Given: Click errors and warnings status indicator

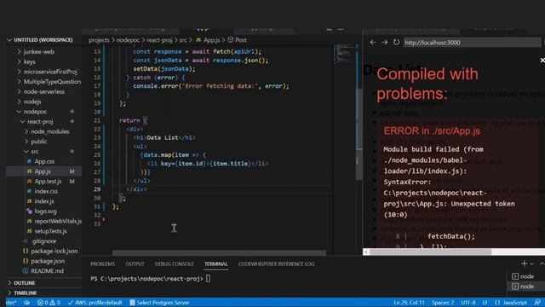Looking at the screenshot, I should pos(49,303).
